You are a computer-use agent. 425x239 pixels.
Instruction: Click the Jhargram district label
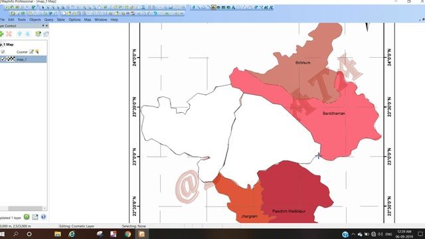pos(250,216)
